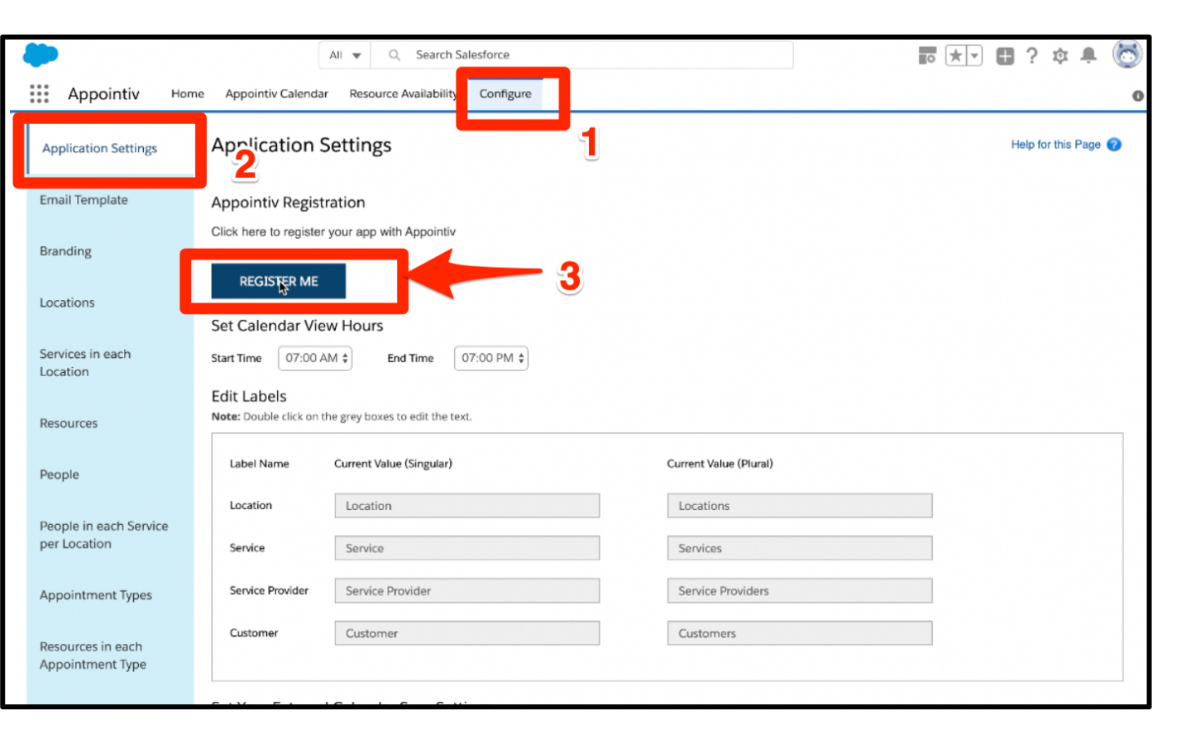Open the App Launcher grid icon
Image resolution: width=1186 pixels, height=744 pixels.
39,93
